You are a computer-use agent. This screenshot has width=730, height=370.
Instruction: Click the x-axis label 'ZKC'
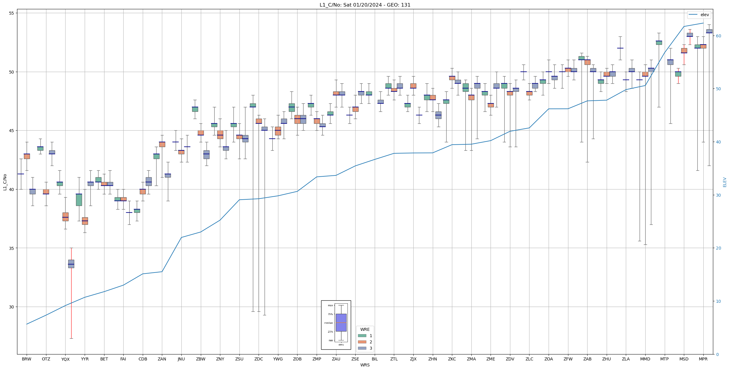coord(452,359)
